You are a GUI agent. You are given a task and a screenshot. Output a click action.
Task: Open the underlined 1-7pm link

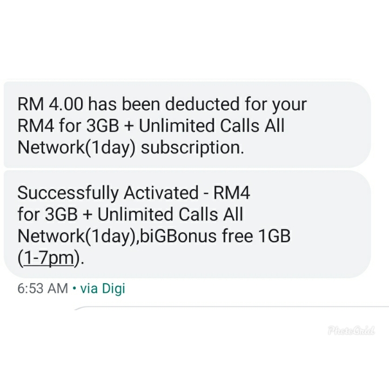point(49,258)
